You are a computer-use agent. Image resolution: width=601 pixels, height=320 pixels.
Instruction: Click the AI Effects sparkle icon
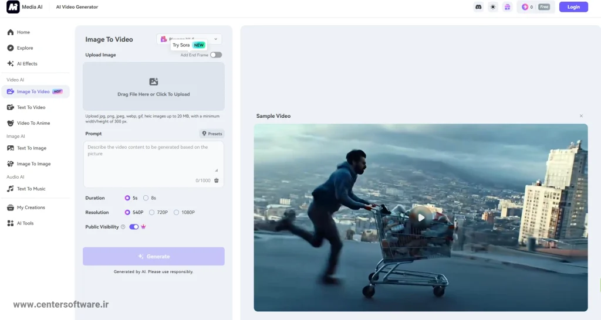click(11, 63)
